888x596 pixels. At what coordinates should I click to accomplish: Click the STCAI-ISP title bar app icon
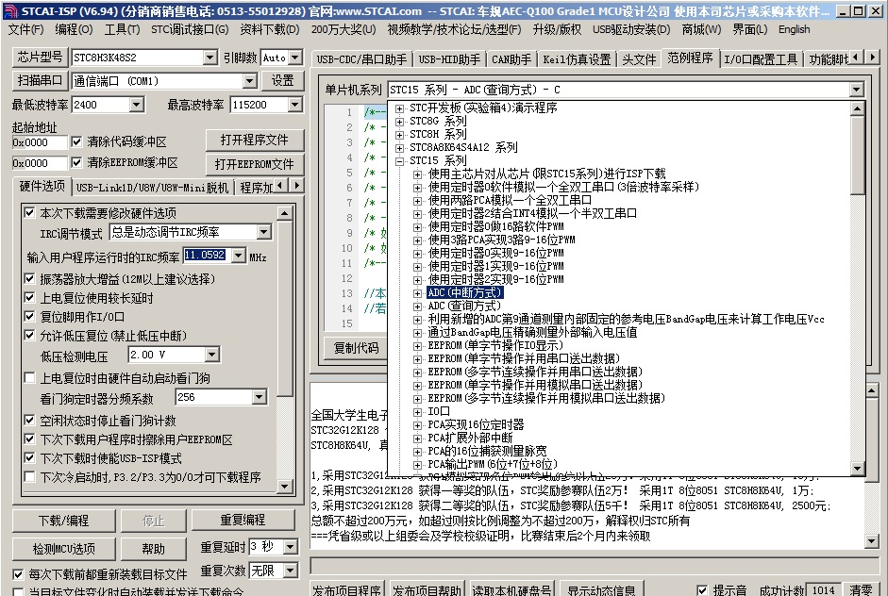tap(10, 10)
